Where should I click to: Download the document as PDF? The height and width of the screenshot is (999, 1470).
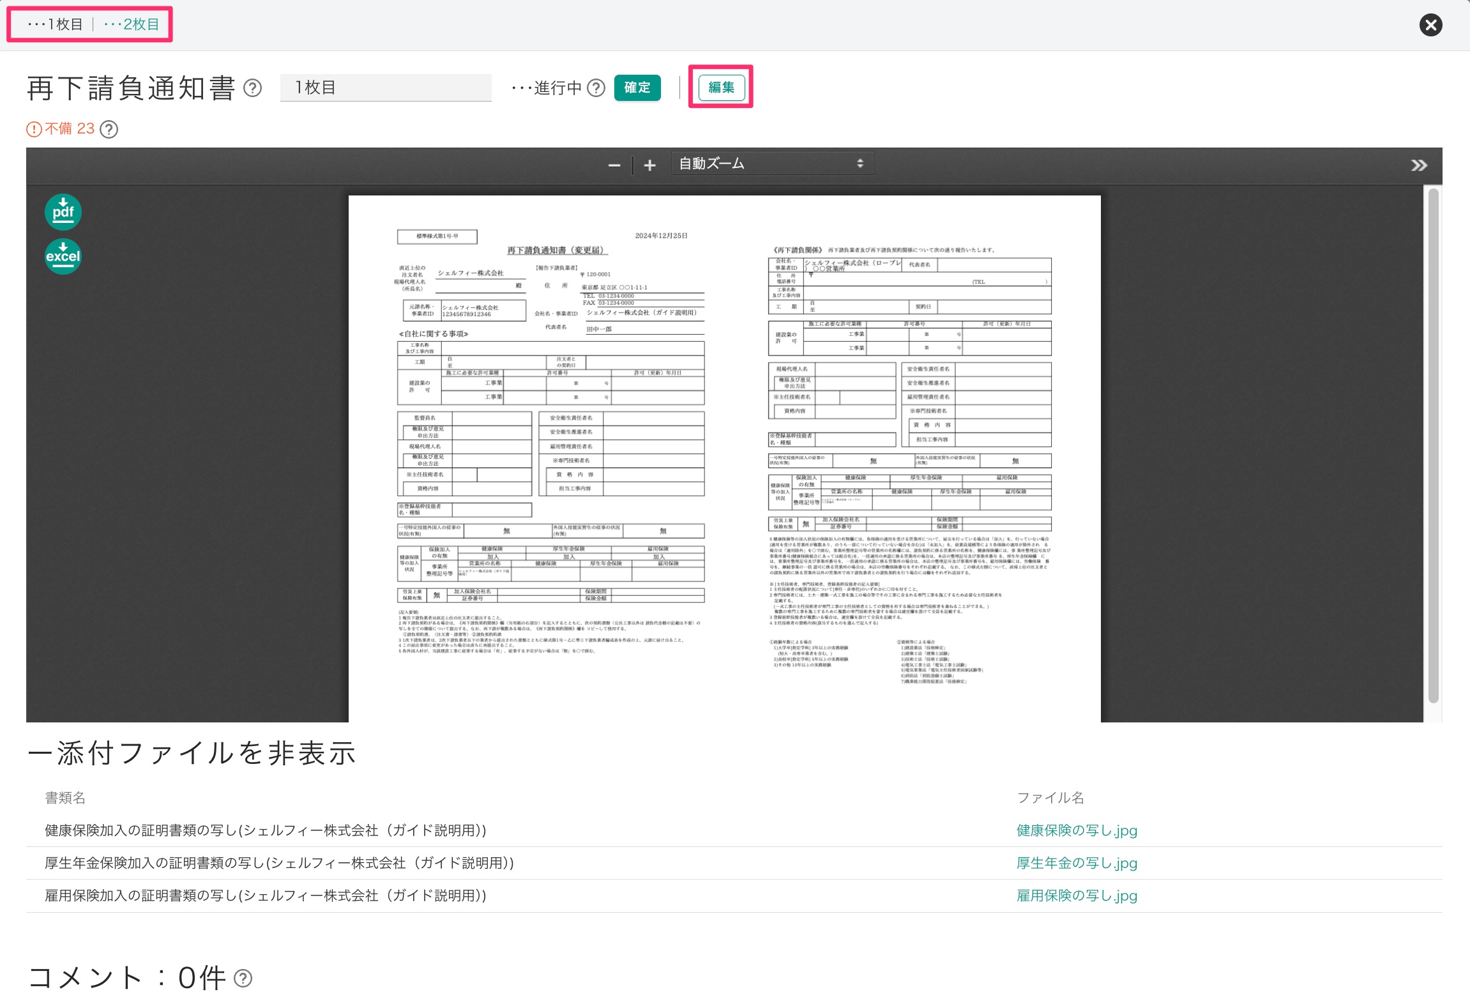tap(63, 211)
